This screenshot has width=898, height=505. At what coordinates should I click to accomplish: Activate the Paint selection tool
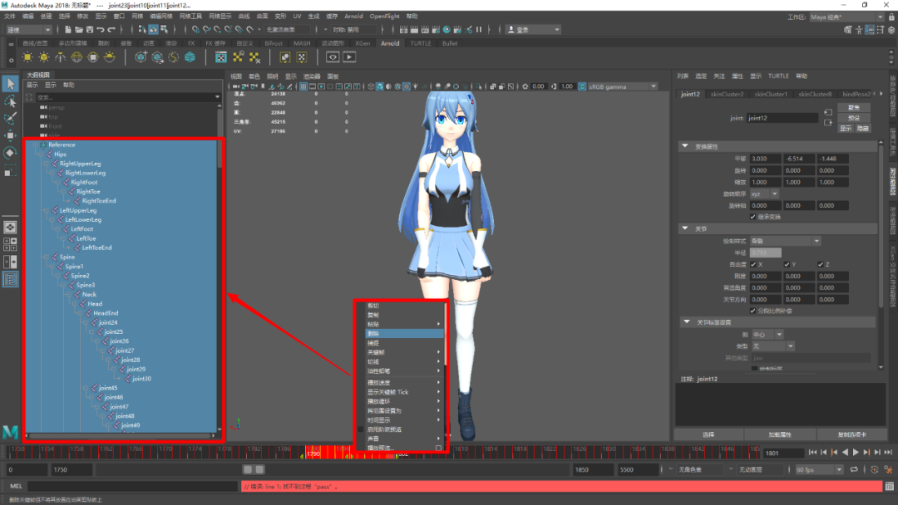[10, 119]
